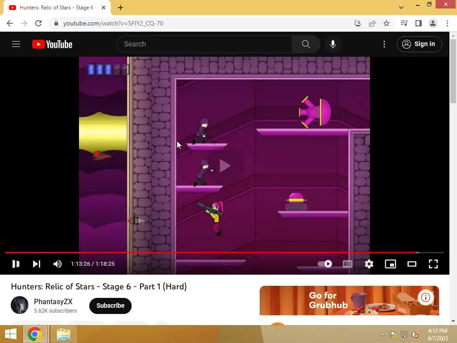Open a new browser tab
The width and height of the screenshot is (457, 343).
tap(120, 8)
